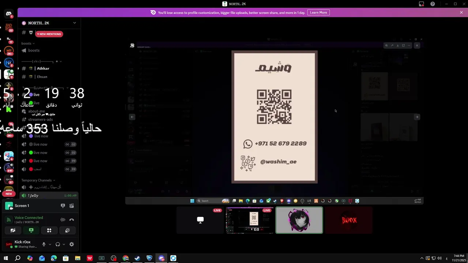Launch Copilot from the taskbar
The image size is (468, 263).
click(x=30, y=258)
